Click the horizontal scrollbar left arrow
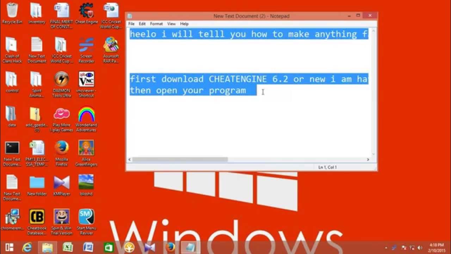This screenshot has width=451, height=254. click(x=130, y=159)
